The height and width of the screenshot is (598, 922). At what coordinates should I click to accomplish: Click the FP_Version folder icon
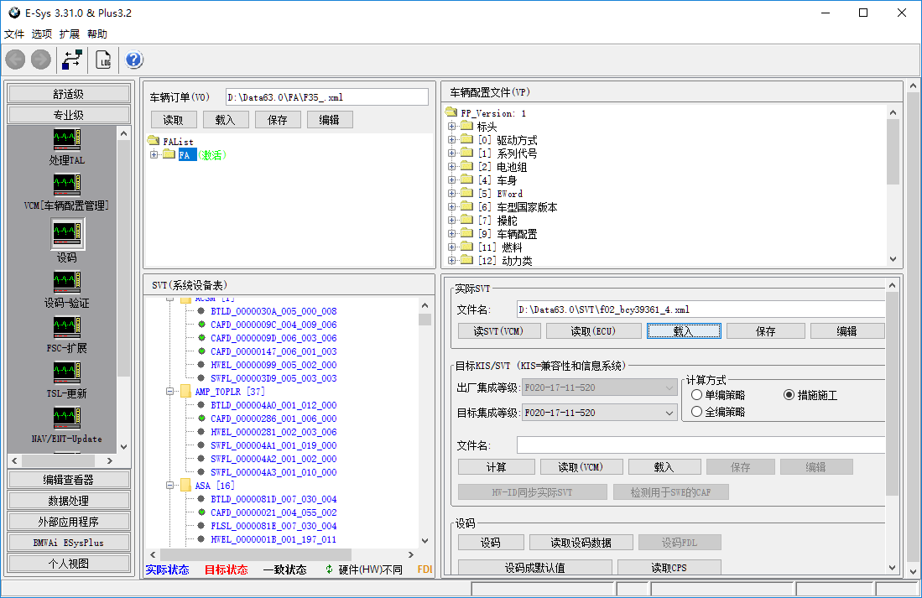pos(451,112)
